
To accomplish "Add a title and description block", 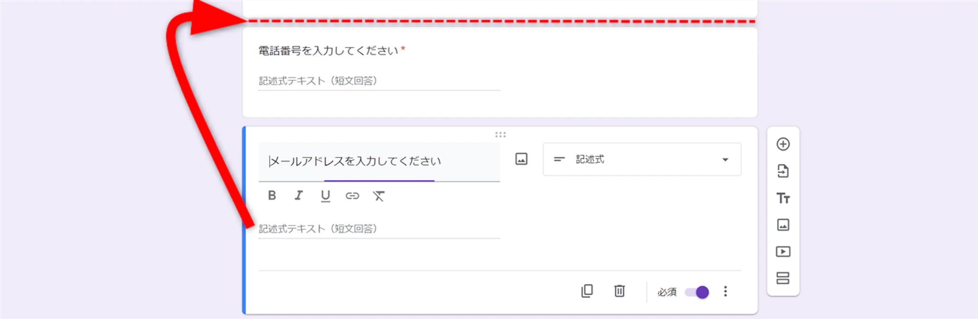I will click(783, 198).
